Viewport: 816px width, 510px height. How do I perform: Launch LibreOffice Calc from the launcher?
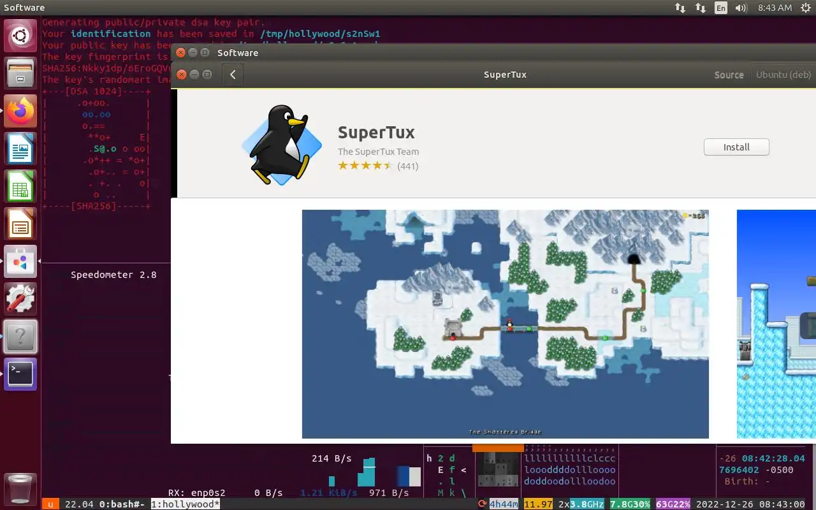pos(20,186)
